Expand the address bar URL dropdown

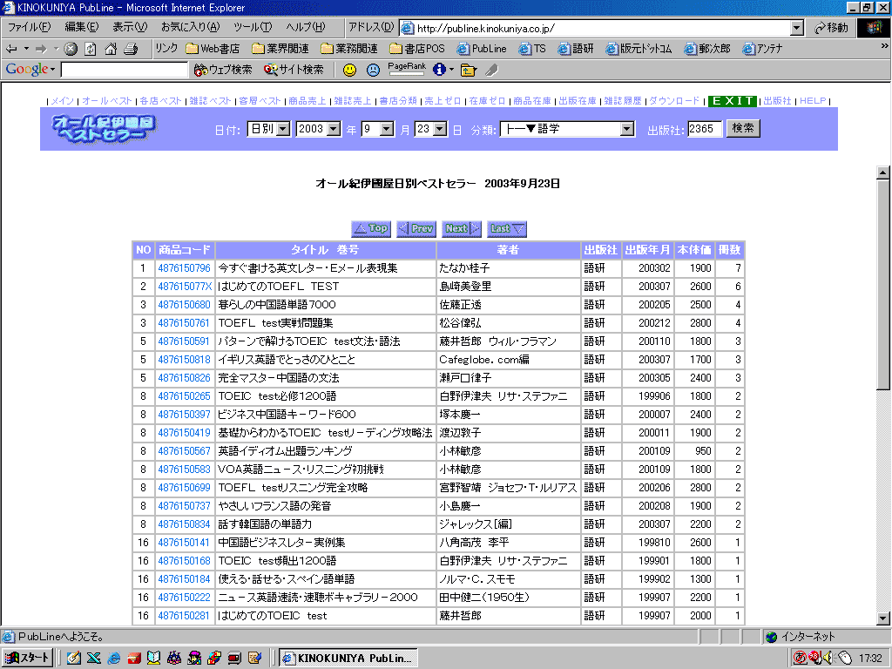[797, 28]
